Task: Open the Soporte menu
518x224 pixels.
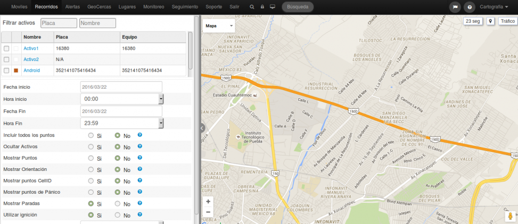Action: click(x=213, y=6)
